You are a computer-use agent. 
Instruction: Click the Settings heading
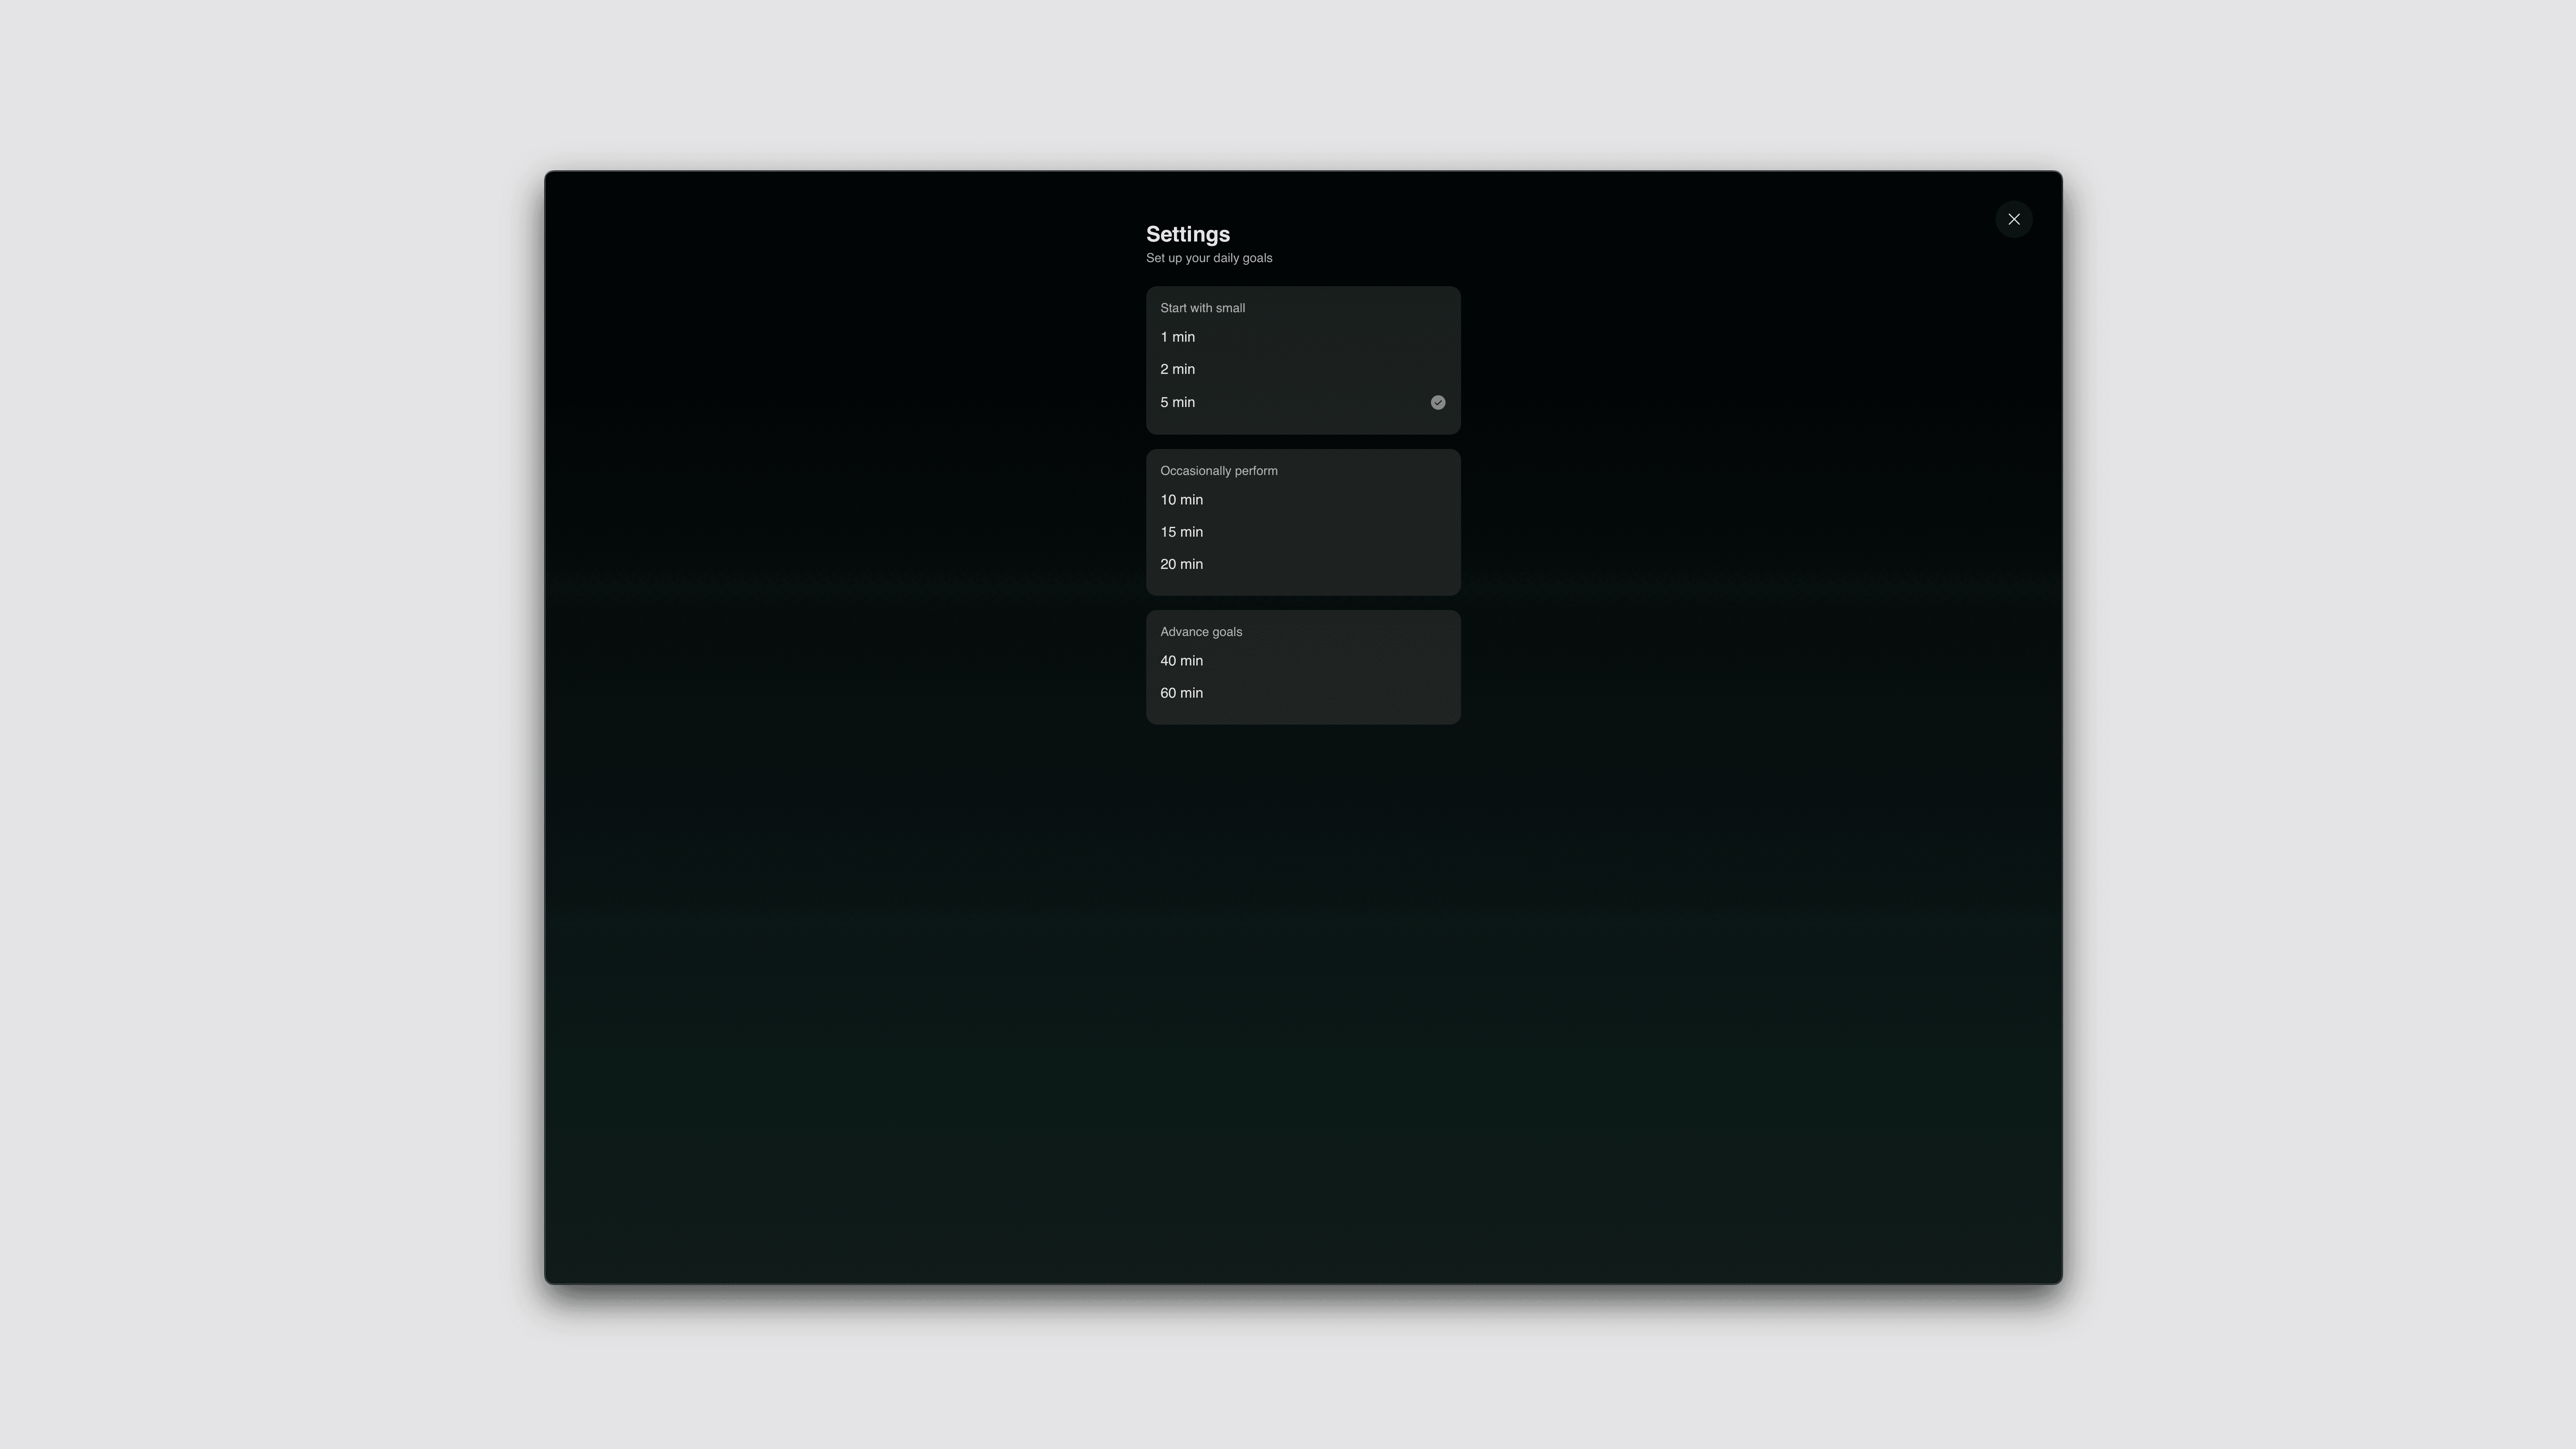(1187, 234)
